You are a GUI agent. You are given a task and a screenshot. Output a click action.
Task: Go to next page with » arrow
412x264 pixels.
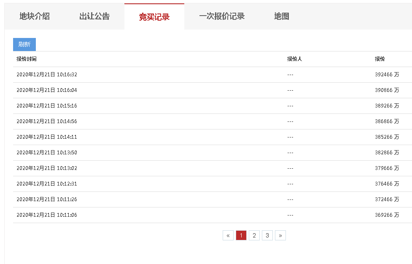(280, 235)
